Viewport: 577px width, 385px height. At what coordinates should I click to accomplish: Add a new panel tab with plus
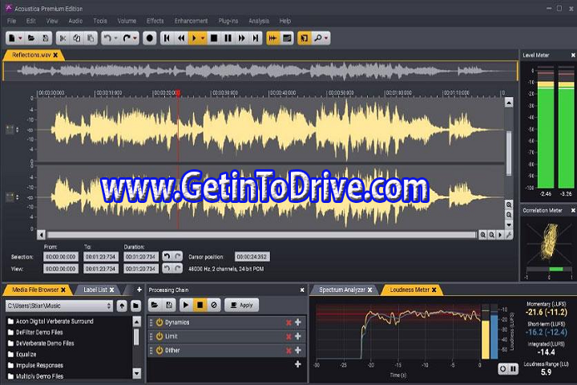pos(139,290)
